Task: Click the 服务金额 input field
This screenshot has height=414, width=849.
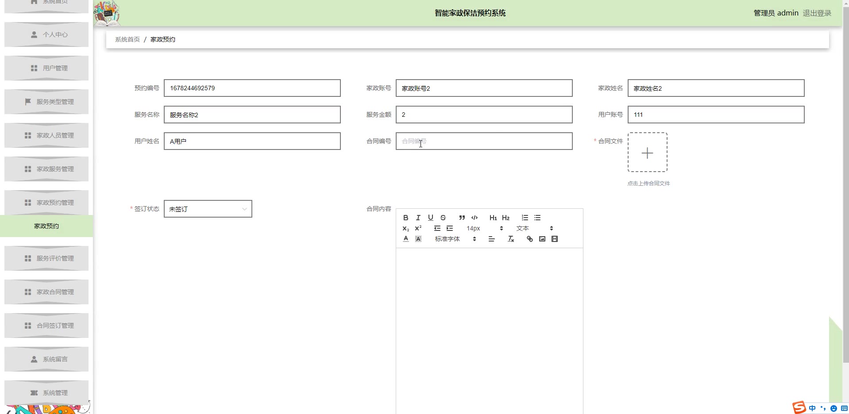Action: [x=484, y=115]
